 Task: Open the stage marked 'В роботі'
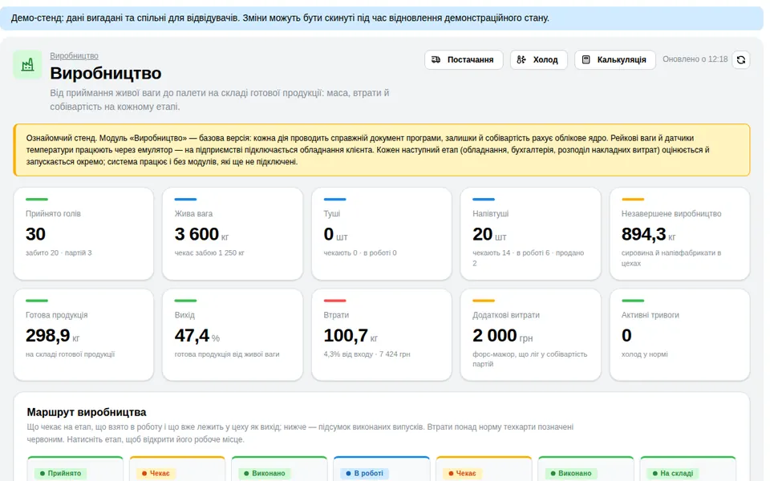coord(382,469)
